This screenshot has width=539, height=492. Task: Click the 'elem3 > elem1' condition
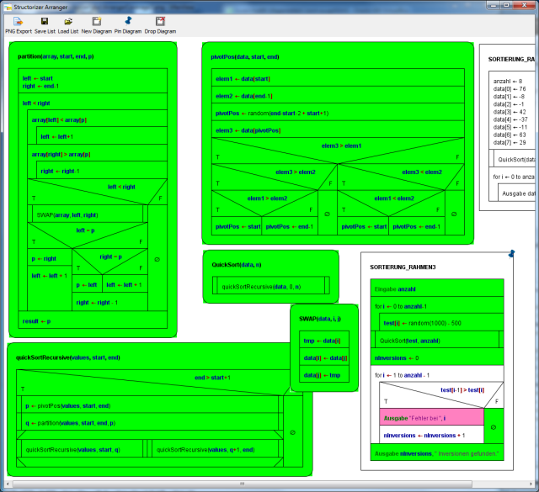341,145
